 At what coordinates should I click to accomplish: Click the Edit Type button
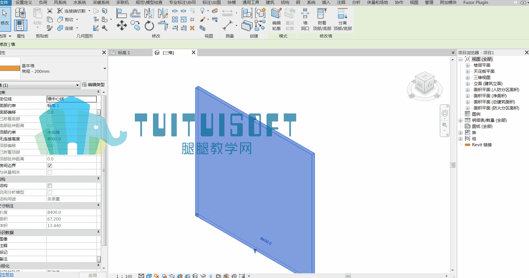(93, 85)
